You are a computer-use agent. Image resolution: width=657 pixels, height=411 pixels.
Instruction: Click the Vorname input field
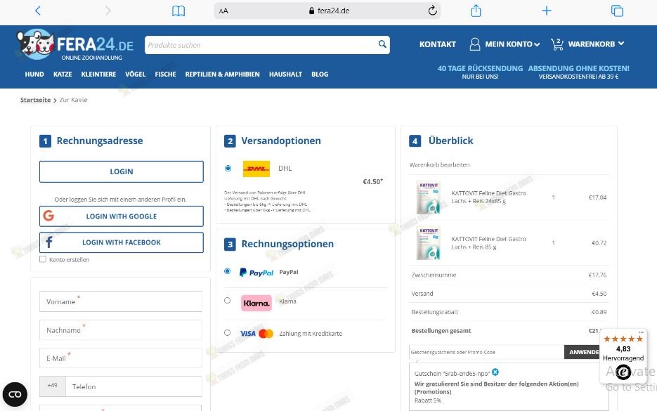point(120,301)
